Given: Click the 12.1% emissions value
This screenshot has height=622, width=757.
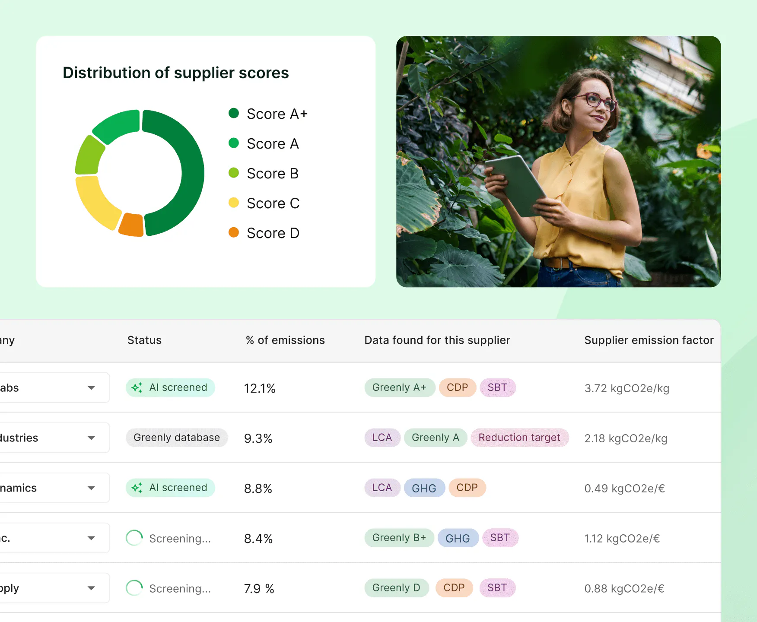Looking at the screenshot, I should tap(260, 388).
